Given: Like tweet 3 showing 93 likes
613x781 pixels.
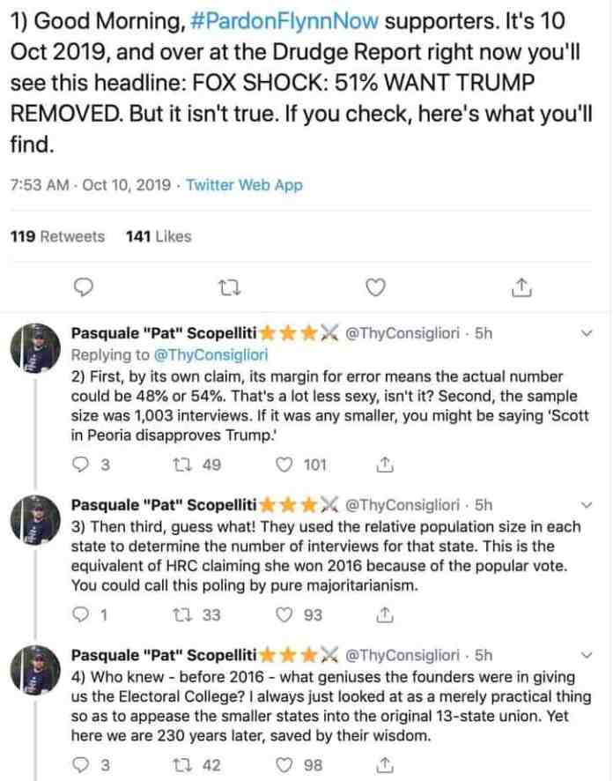Looking at the screenshot, I should pyautogui.click(x=284, y=615).
